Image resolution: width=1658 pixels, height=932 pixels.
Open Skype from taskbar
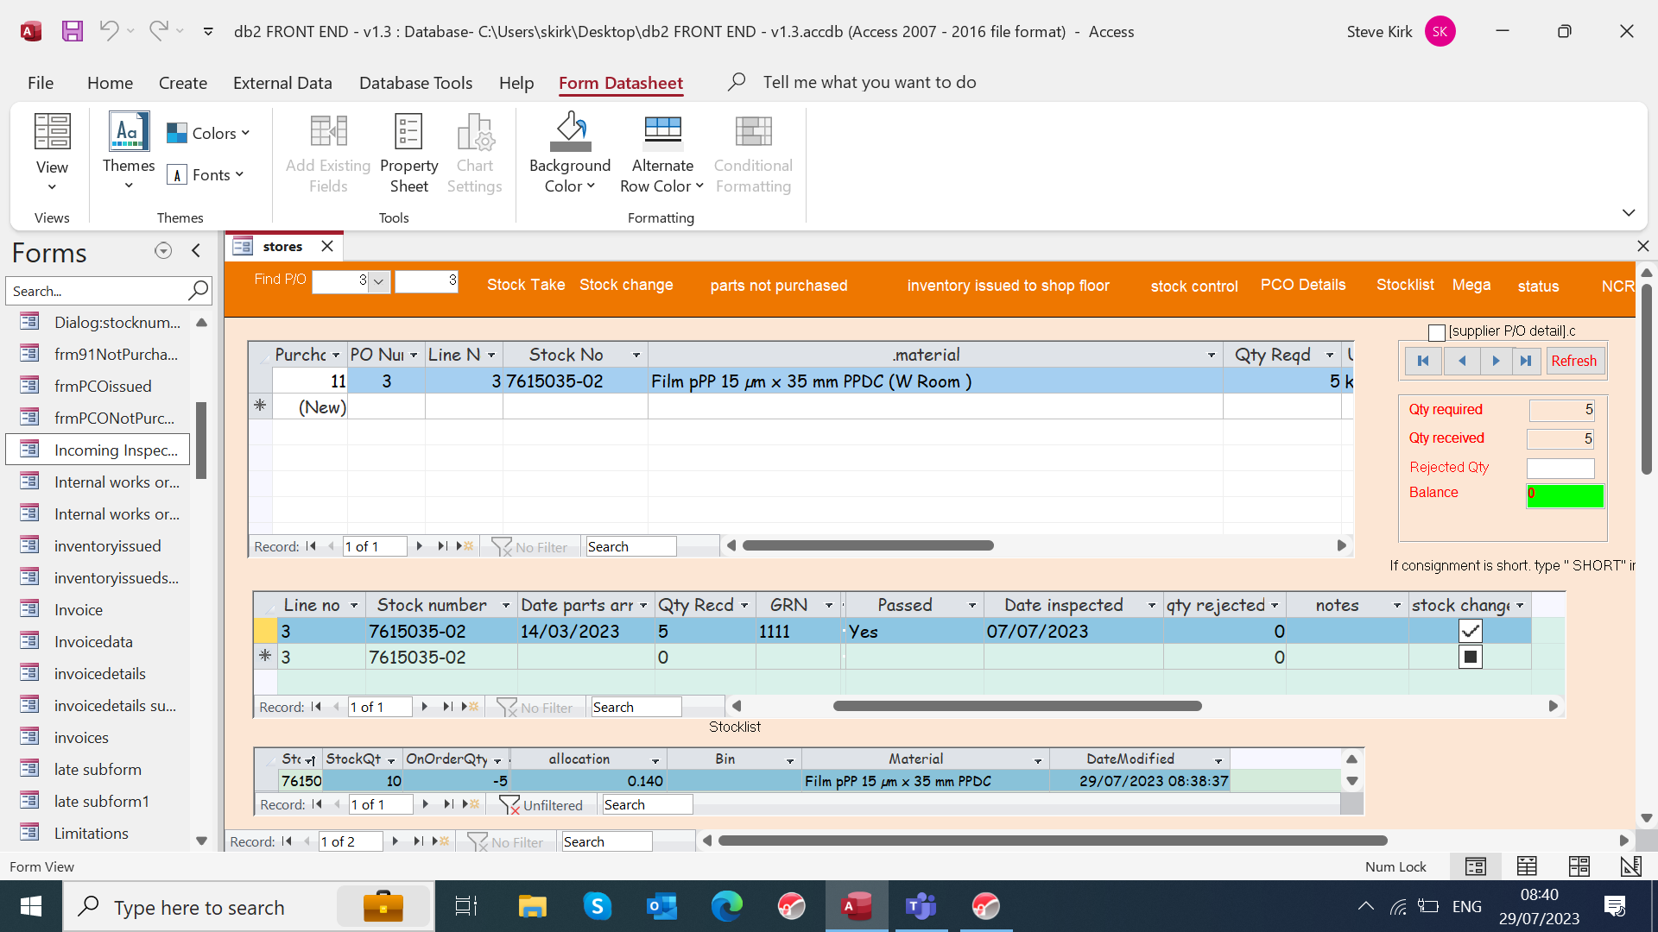click(x=597, y=907)
